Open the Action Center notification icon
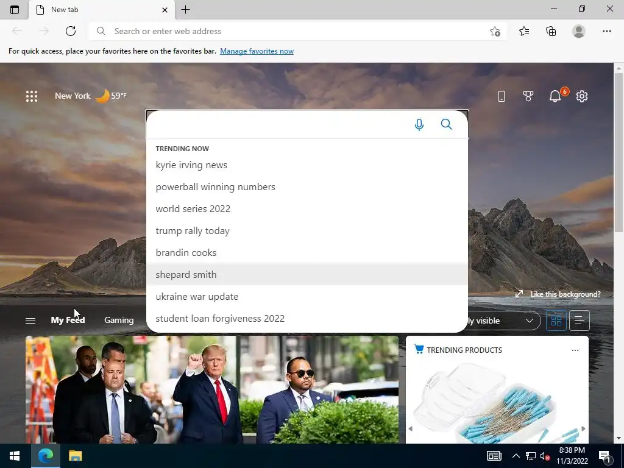The width and height of the screenshot is (624, 468). point(604,456)
